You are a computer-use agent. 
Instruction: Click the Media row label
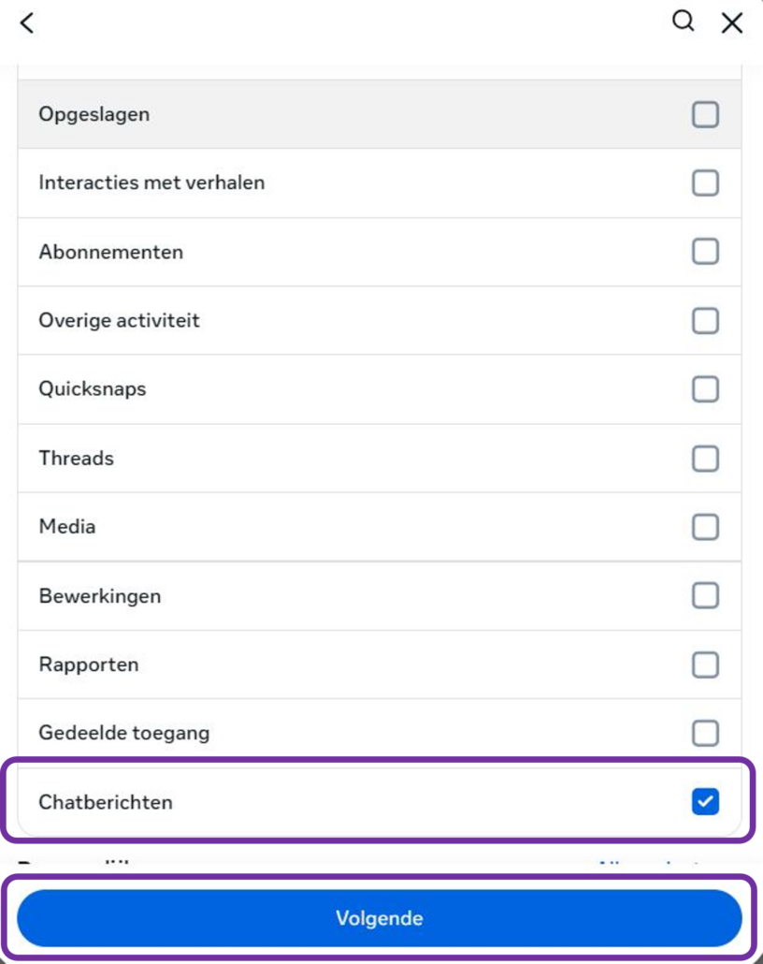pyautogui.click(x=66, y=527)
